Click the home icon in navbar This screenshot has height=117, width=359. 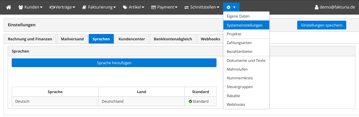tap(8, 7)
